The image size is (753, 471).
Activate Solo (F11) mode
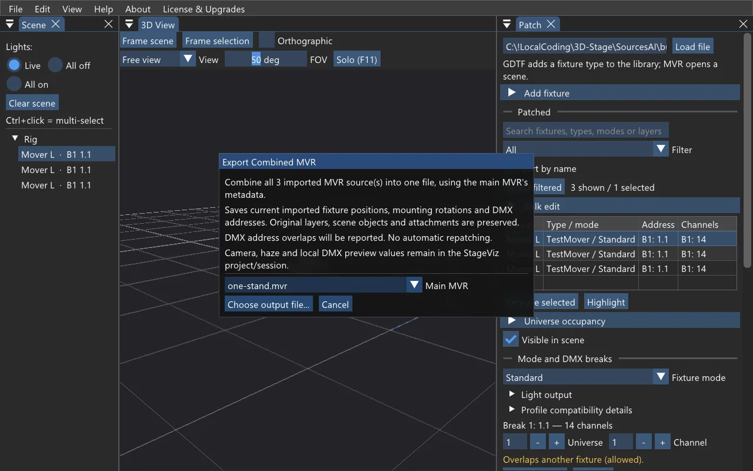pyautogui.click(x=357, y=59)
